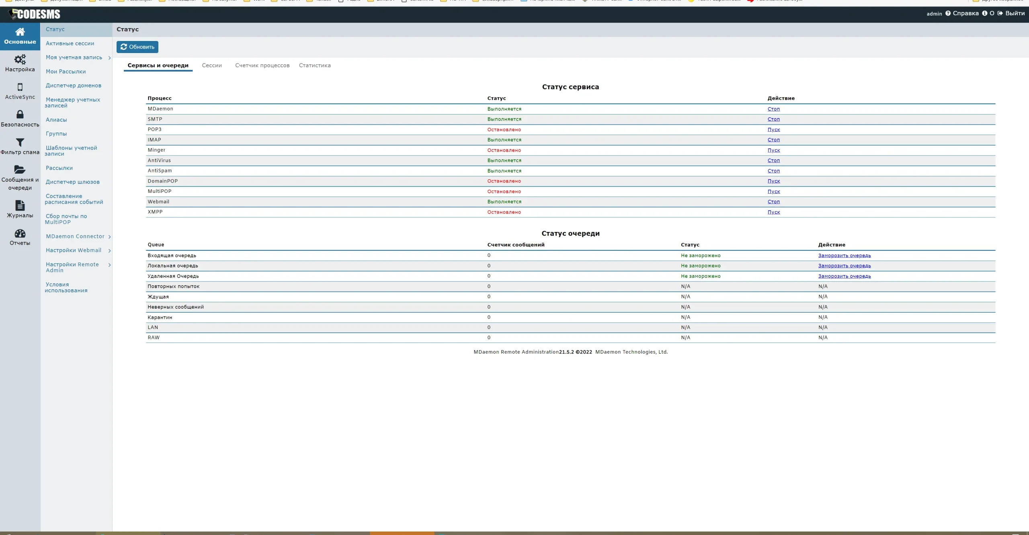Click the Справка help icon

tap(948, 13)
